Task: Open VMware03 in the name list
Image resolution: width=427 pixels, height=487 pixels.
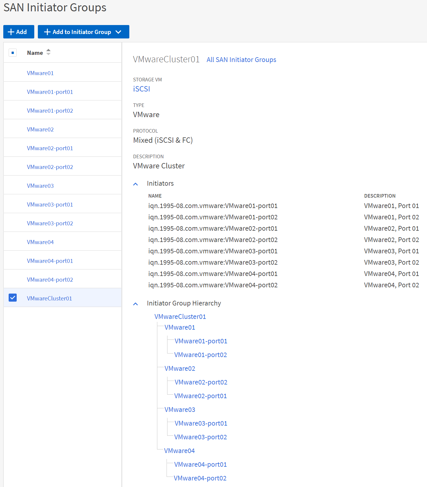Action: click(40, 186)
